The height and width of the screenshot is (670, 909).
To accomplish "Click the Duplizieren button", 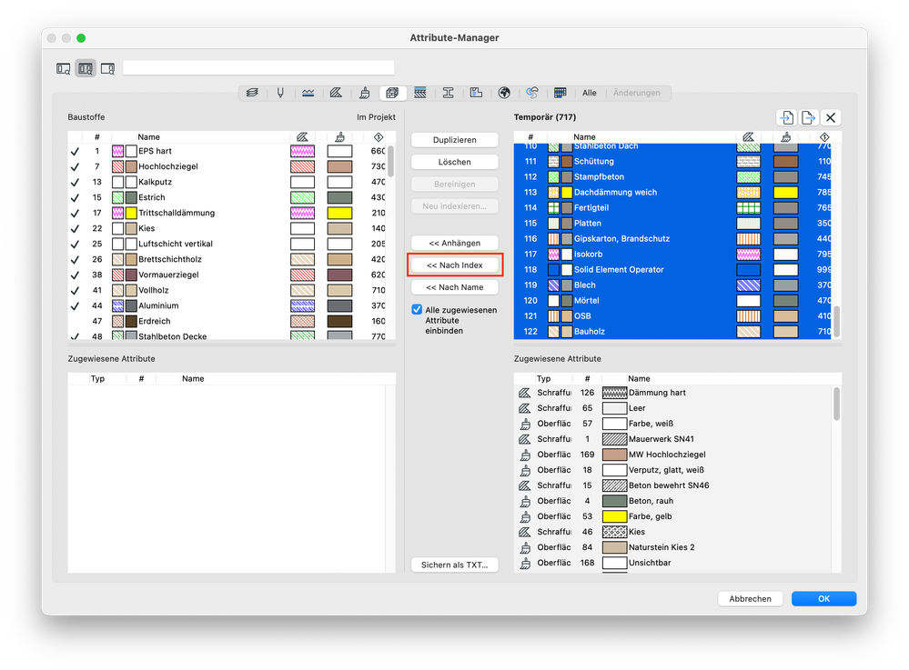I will (455, 140).
